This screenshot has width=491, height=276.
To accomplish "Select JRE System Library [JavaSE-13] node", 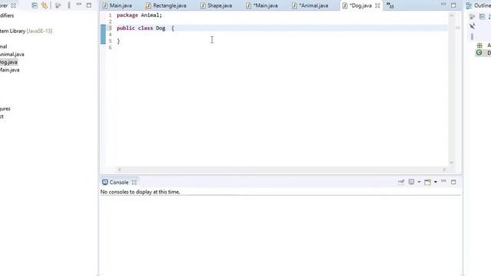I will (x=26, y=31).
